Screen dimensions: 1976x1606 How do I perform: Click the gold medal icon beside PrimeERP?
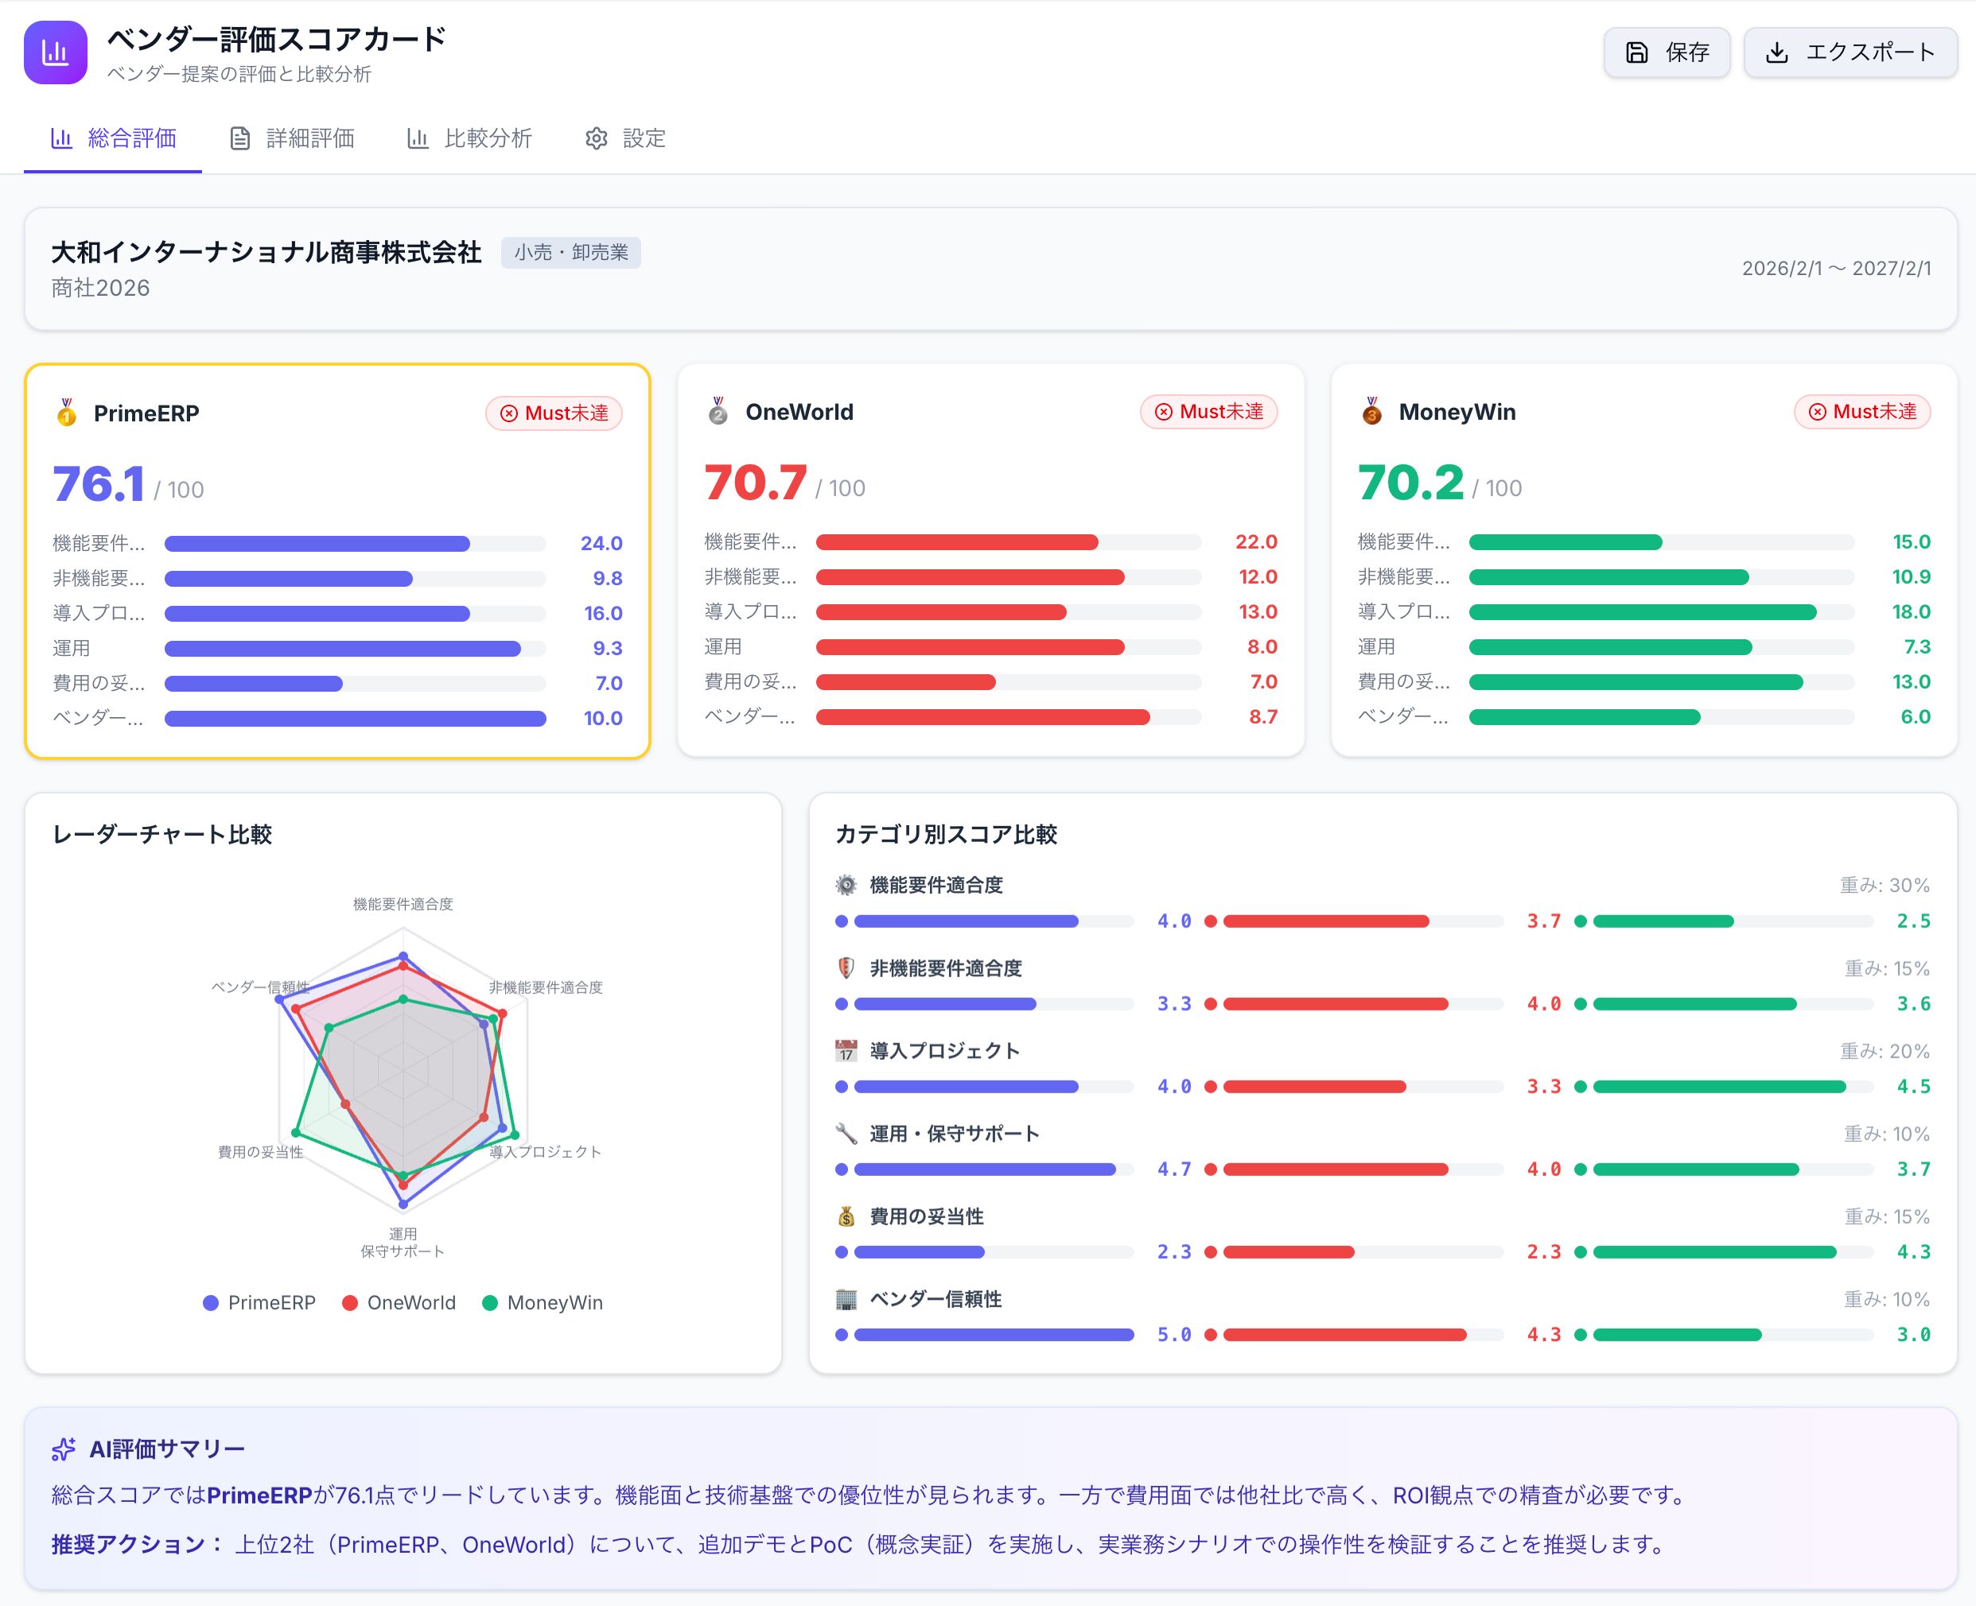click(67, 413)
